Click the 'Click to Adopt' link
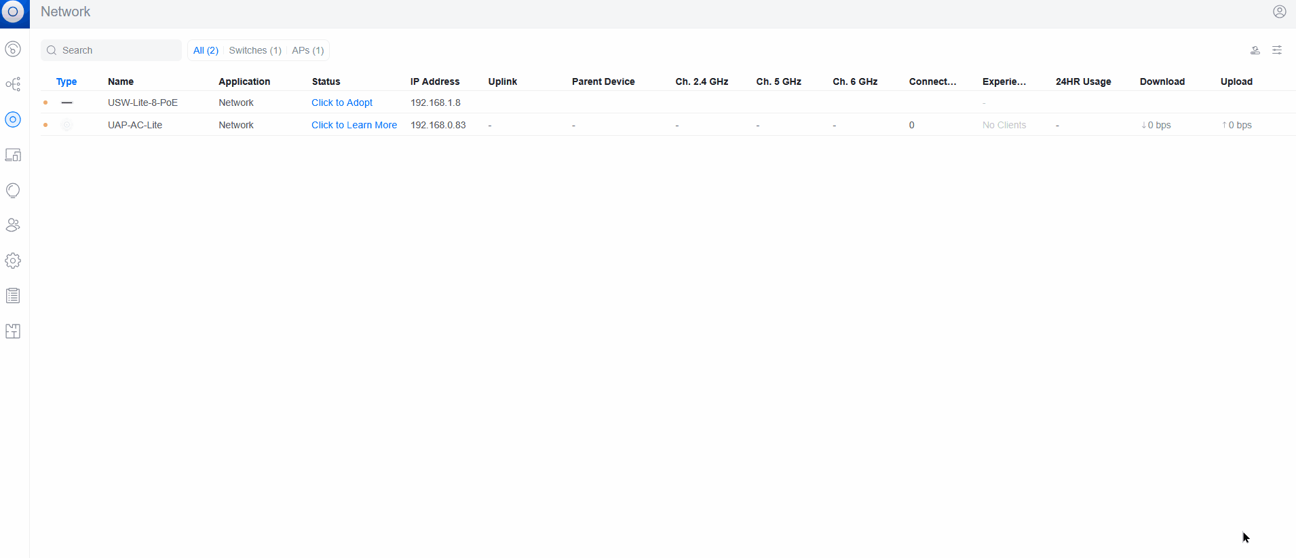The height and width of the screenshot is (558, 1296). 342,103
